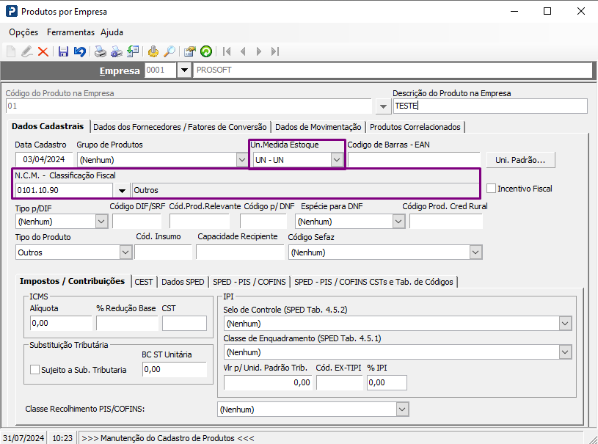Viewport: 598px width, 444px height.
Task: Open Classe de Enquadramento dropdown
Action: click(565, 352)
